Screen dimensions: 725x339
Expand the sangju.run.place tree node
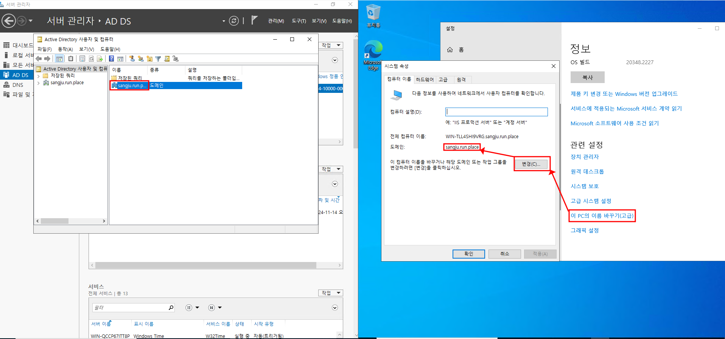tap(38, 83)
